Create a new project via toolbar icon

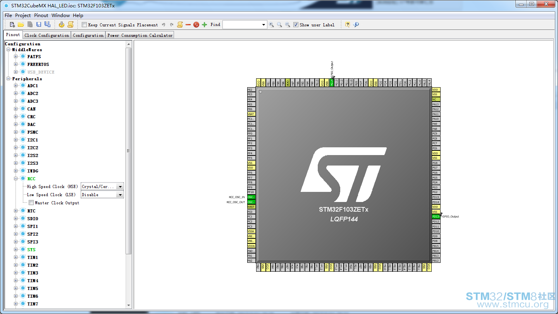click(12, 25)
